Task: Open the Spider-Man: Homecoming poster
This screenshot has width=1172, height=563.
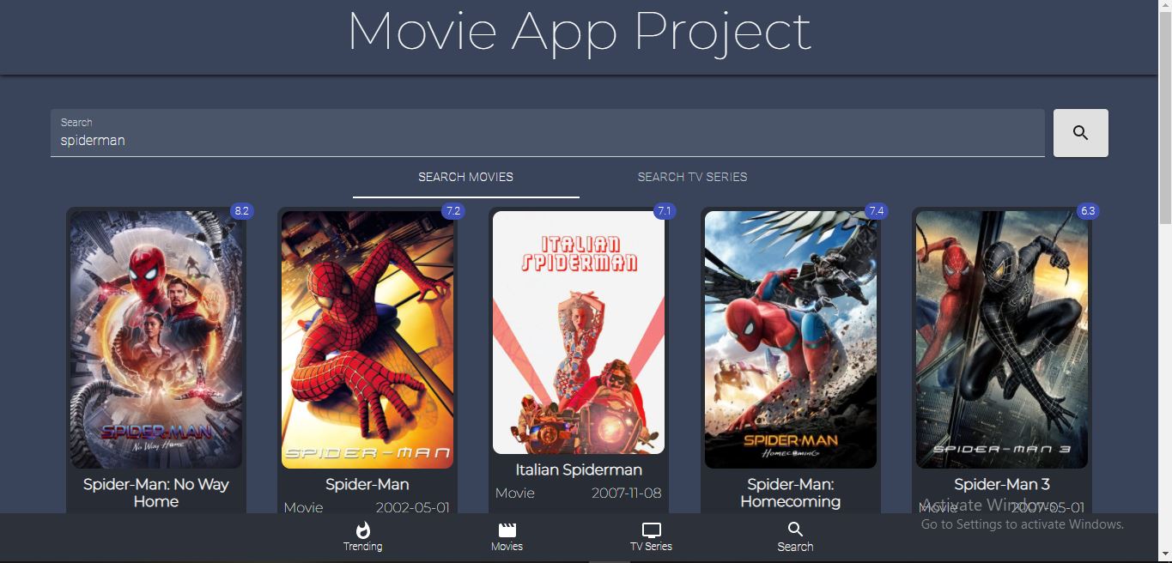Action: pos(790,339)
